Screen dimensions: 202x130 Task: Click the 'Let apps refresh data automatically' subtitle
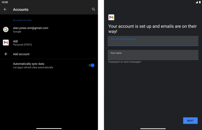pyautogui.click(x=33, y=67)
